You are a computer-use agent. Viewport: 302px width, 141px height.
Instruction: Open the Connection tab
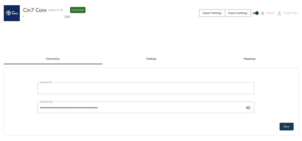pyautogui.click(x=53, y=59)
